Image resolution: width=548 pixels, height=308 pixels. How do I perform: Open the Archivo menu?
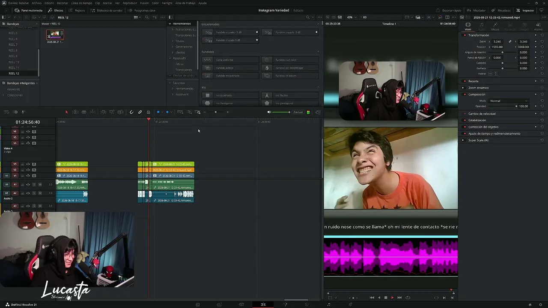(37, 3)
